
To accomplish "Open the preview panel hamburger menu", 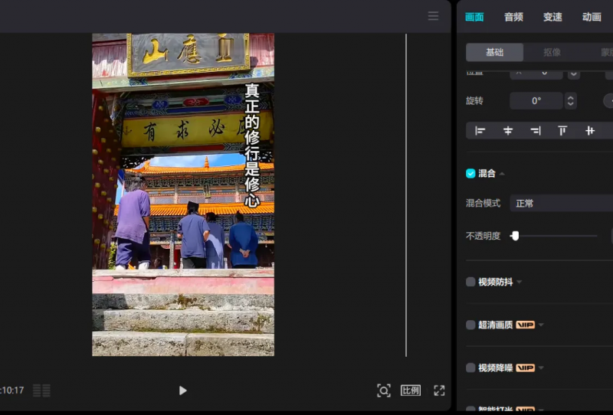I will 433,16.
